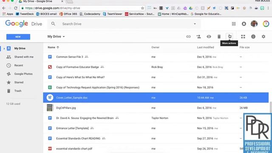272x153 pixels.
Task: Open Codecademy bookmark
Action: (x=90, y=14)
